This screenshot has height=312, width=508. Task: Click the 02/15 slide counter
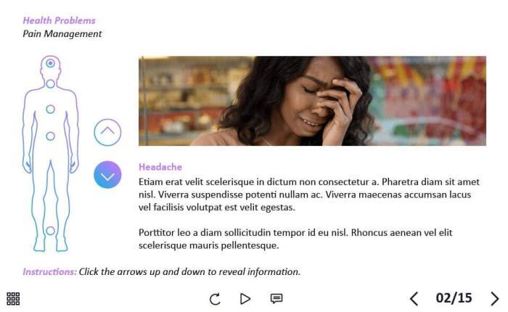point(454,298)
